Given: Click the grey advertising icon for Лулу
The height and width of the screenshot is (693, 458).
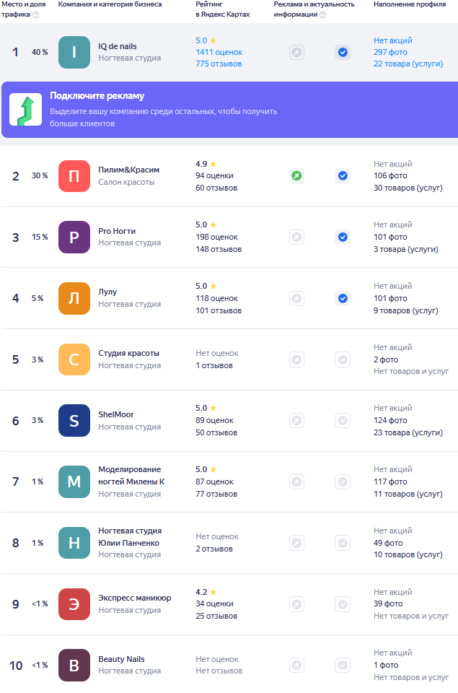Looking at the screenshot, I should (296, 298).
